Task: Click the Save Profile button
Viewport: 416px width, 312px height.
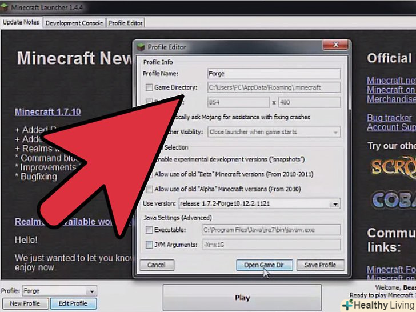Action: click(320, 265)
